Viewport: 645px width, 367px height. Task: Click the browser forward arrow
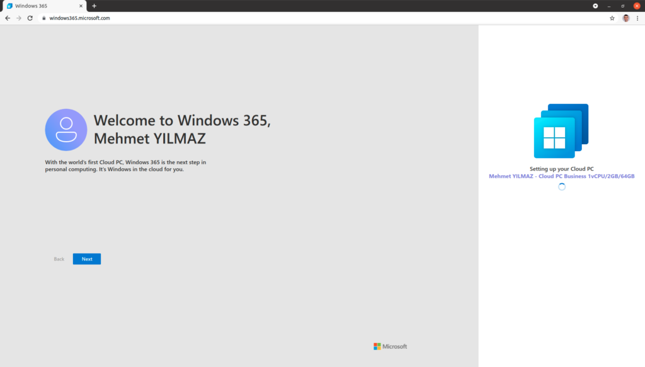point(19,18)
